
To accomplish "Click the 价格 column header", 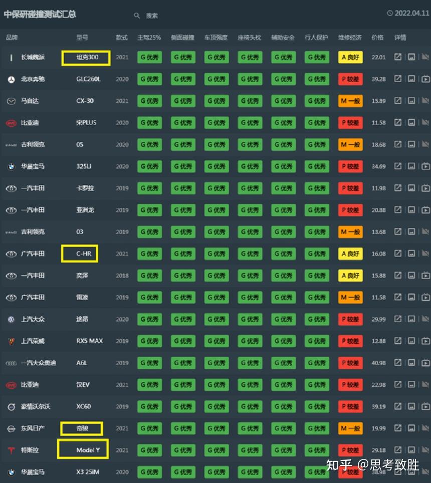I will click(x=377, y=38).
